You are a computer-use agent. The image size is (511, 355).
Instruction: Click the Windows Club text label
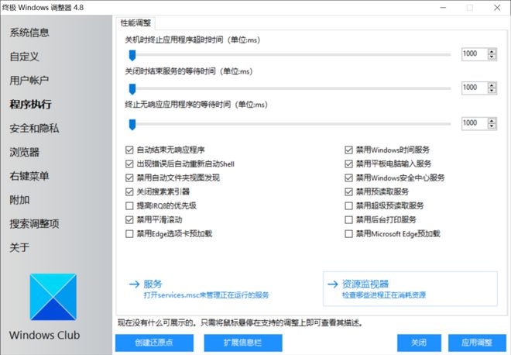45,335
